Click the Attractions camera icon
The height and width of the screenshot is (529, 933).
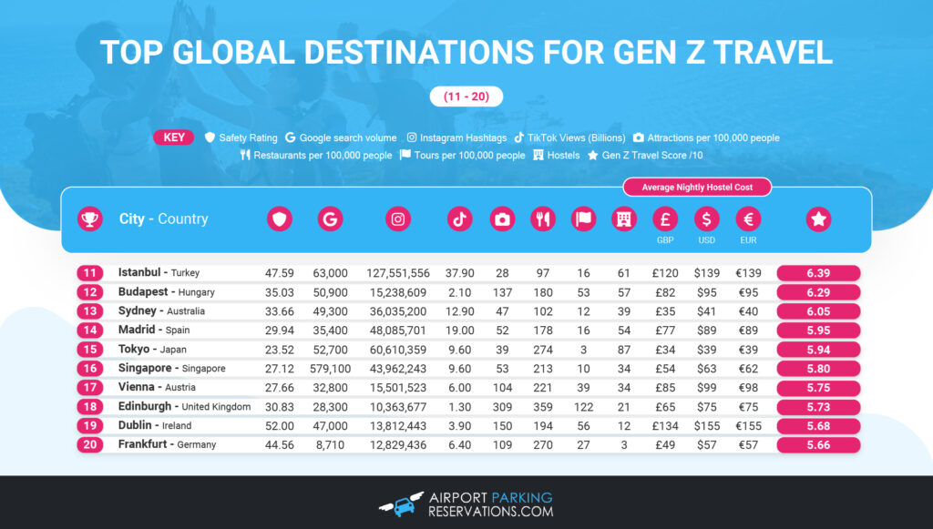pos(503,219)
